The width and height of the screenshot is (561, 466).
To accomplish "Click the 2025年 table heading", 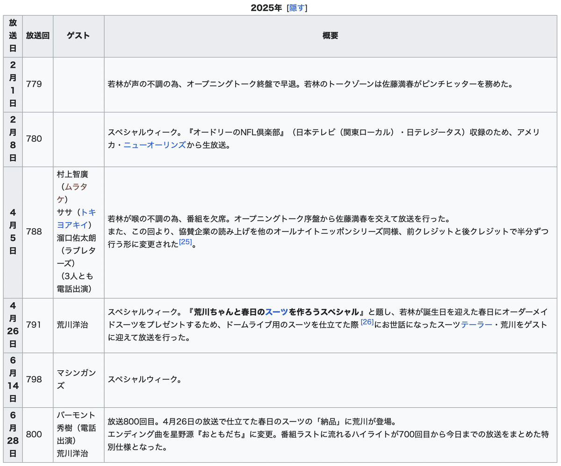I will click(267, 7).
